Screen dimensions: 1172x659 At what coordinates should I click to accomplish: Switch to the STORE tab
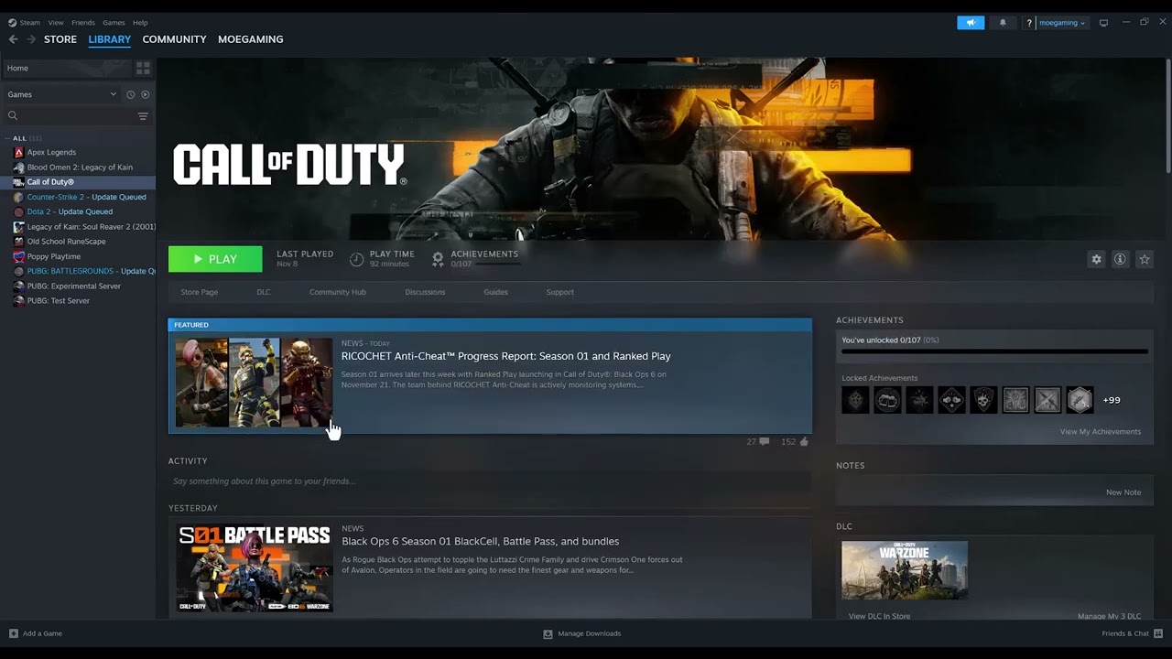pyautogui.click(x=60, y=39)
